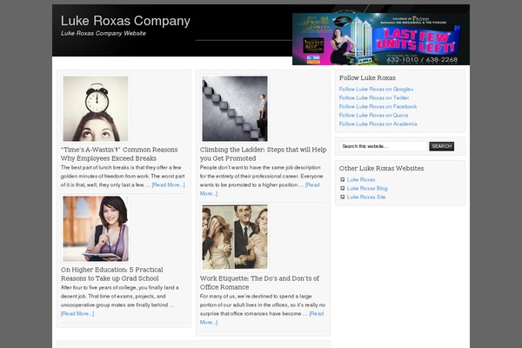Click bullet icon beside Luke Roxas Blog
This screenshot has height=348, width=522.
tap(342, 188)
